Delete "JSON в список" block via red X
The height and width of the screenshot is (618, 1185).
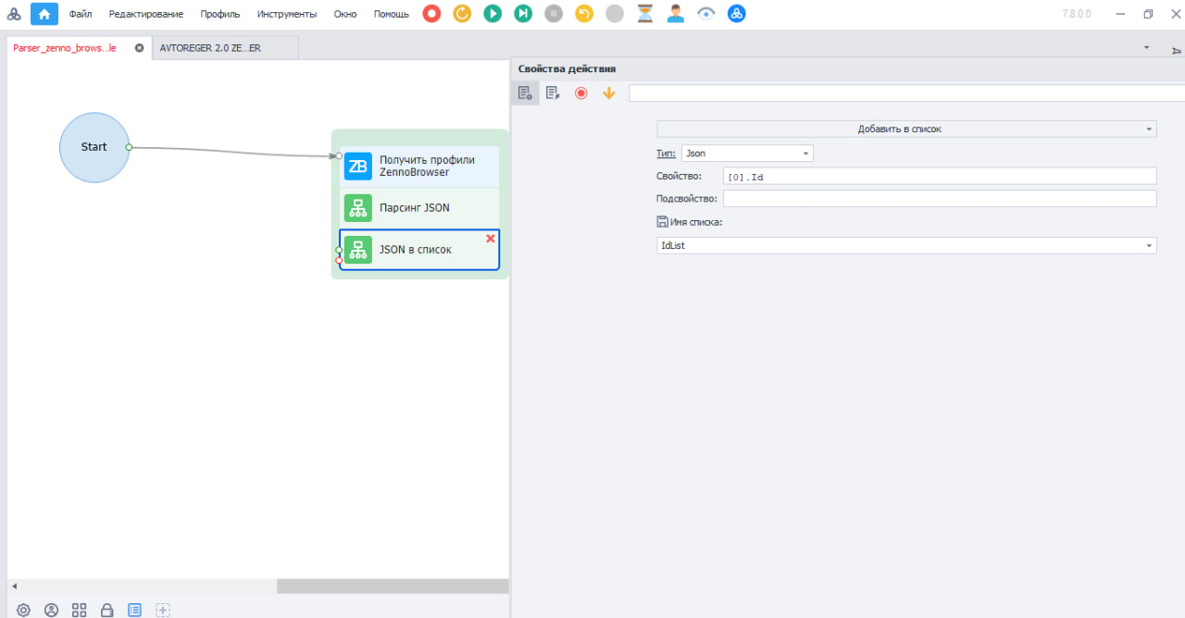click(x=491, y=239)
